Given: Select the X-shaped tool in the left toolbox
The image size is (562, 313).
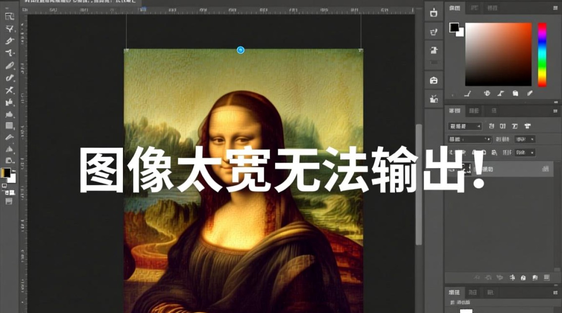Looking at the screenshot, I should tap(9, 90).
